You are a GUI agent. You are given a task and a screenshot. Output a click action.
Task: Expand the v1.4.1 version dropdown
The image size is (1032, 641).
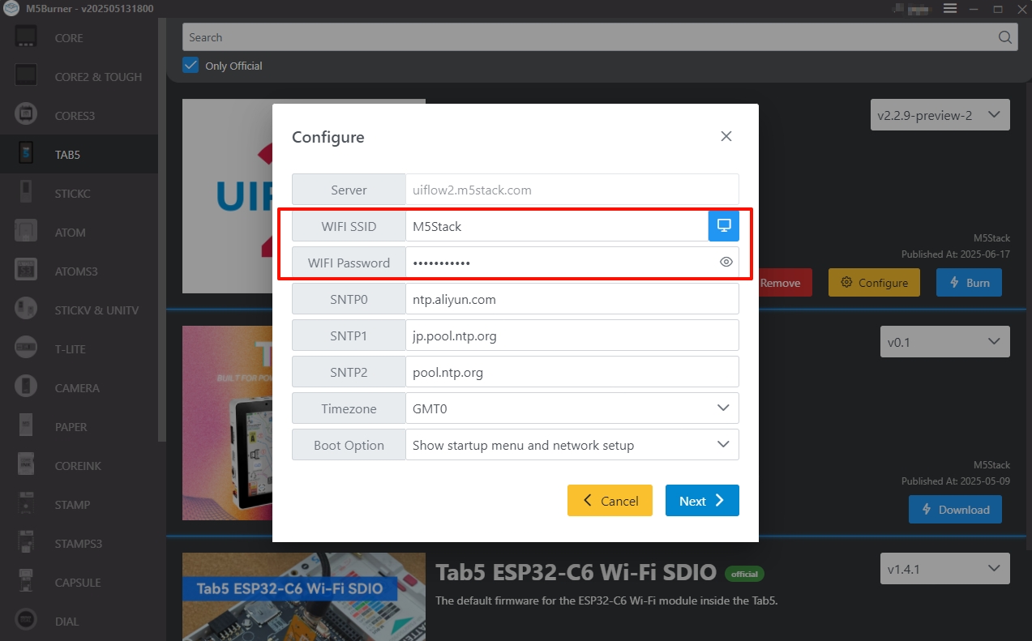click(944, 569)
